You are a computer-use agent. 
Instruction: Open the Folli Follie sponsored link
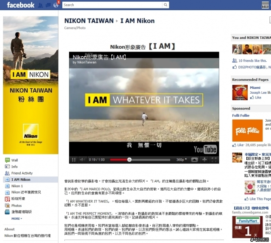click(241, 115)
